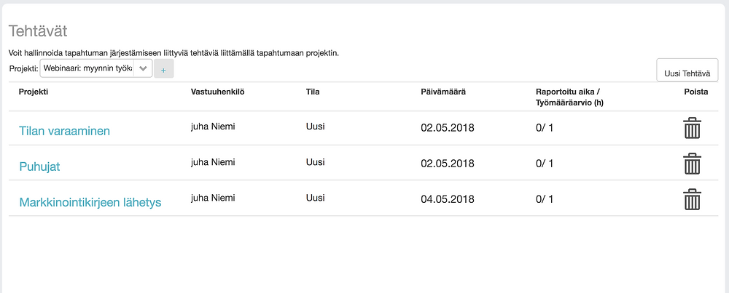Select the Projekti column header
Viewport: 729px width, 293px height.
34,92
